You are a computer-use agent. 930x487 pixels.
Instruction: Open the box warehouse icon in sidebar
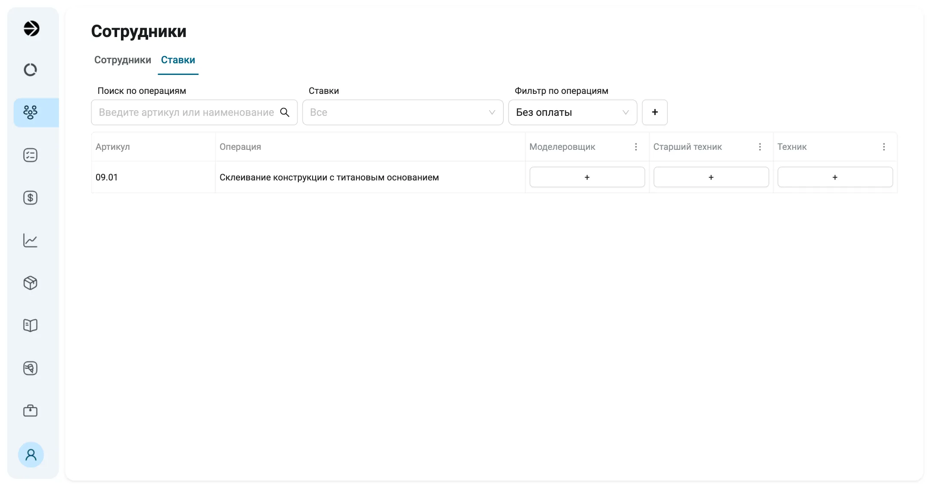30,283
